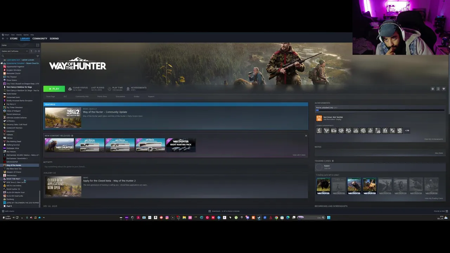Click the activity text input field
Screen dimensions: 450x253
click(x=175, y=167)
